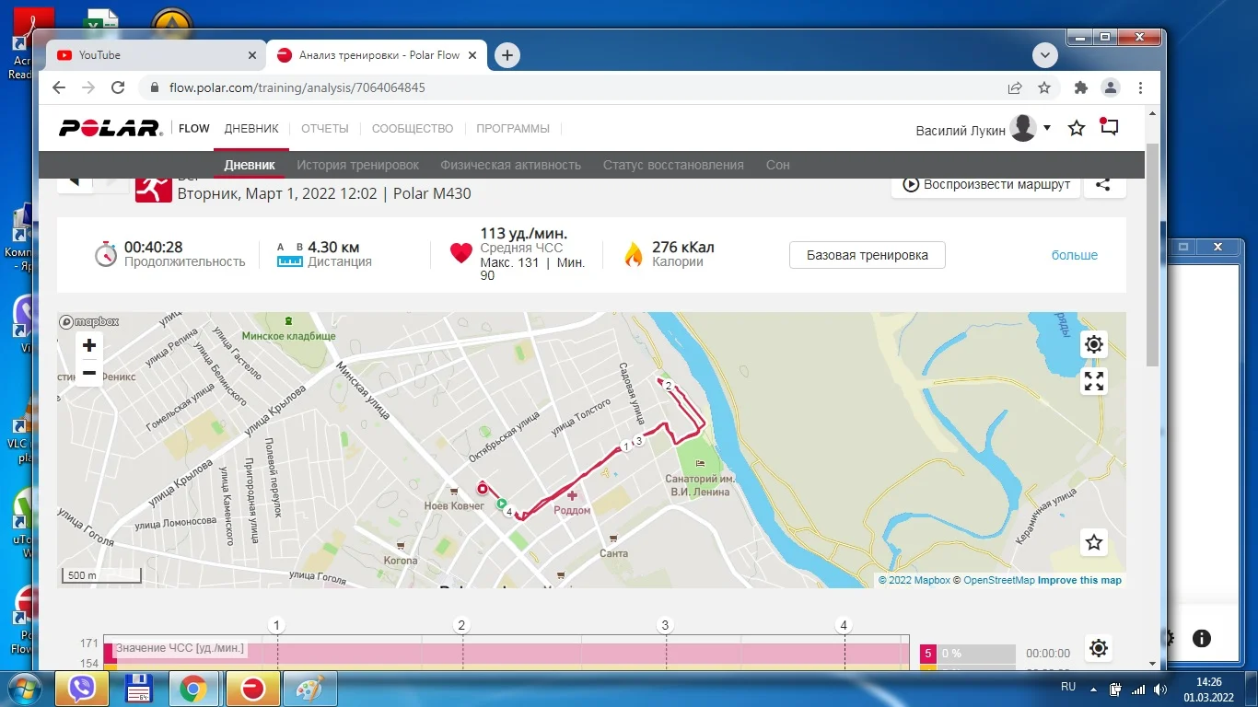Click the route start marker on the map
The image size is (1258, 707).
tap(502, 504)
